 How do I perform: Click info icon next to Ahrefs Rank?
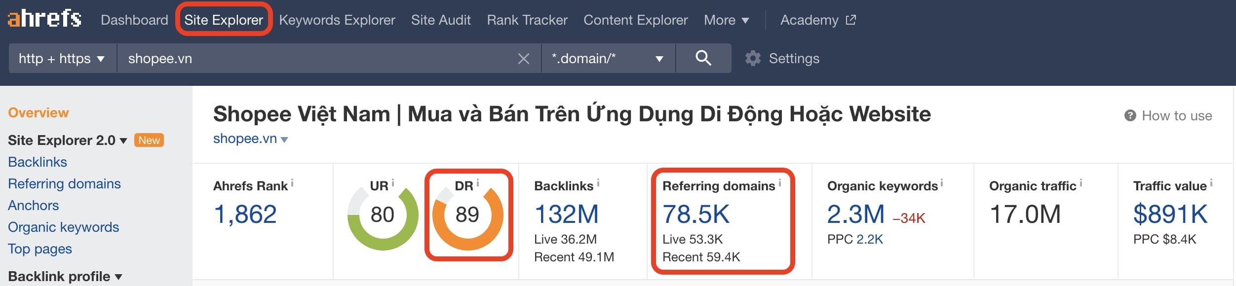point(292,183)
